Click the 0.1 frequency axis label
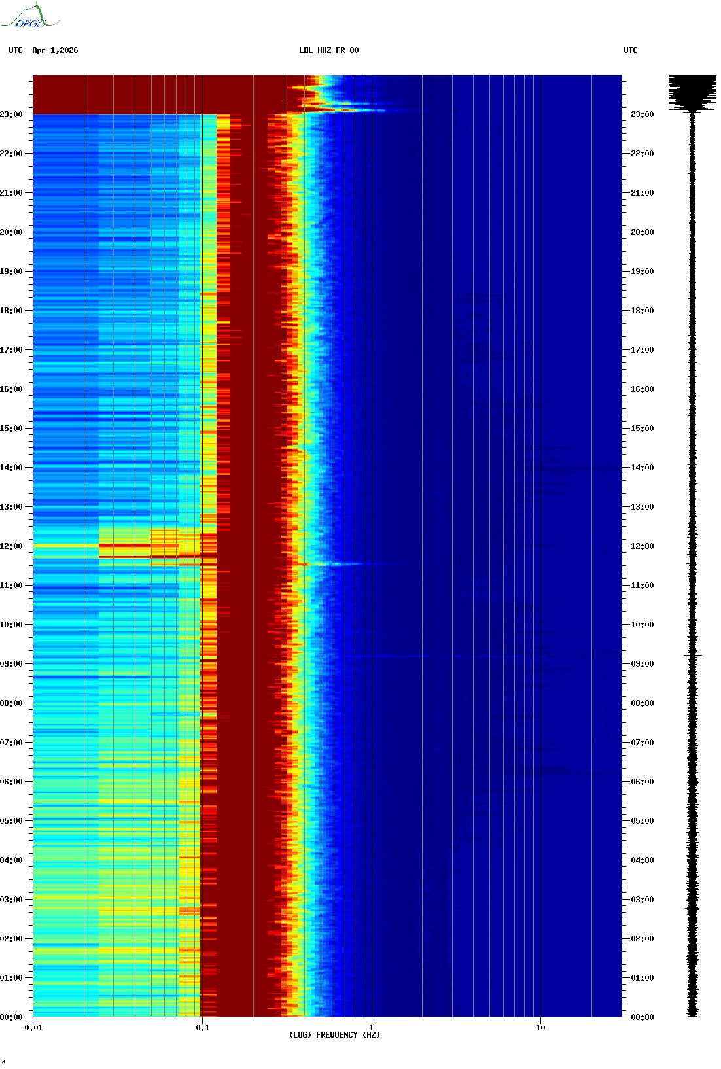 tap(203, 1028)
